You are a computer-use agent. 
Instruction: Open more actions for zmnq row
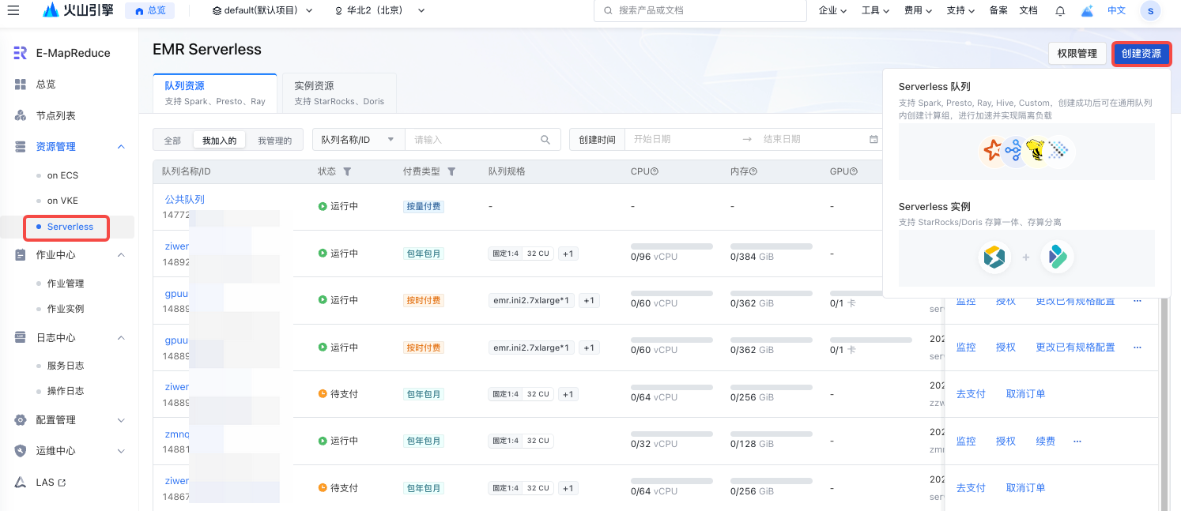(x=1077, y=441)
